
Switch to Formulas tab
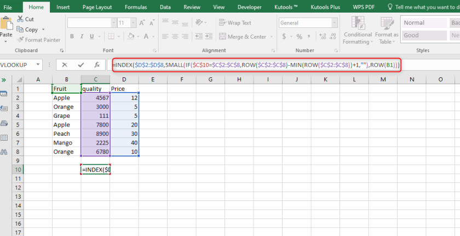click(x=136, y=7)
